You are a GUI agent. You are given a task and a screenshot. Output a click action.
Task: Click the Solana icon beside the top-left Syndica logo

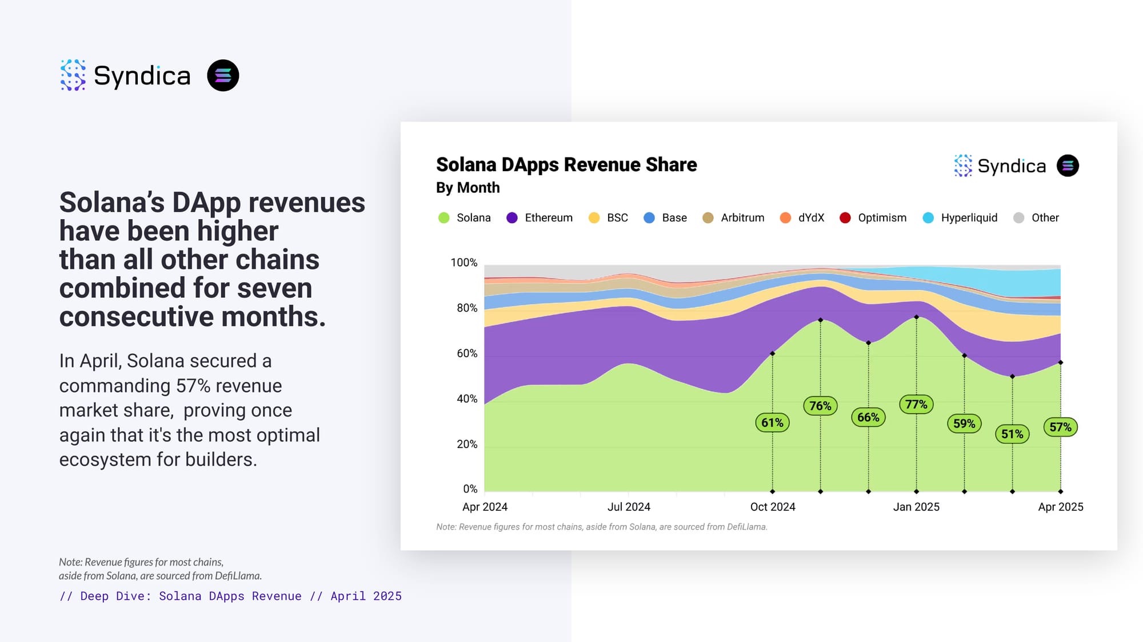pyautogui.click(x=223, y=75)
